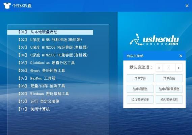Select menu item 02 WIN8 PE标准版
This screenshot has width=192, height=135.
point(50,40)
